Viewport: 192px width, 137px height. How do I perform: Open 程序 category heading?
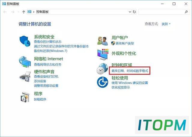click(38, 94)
